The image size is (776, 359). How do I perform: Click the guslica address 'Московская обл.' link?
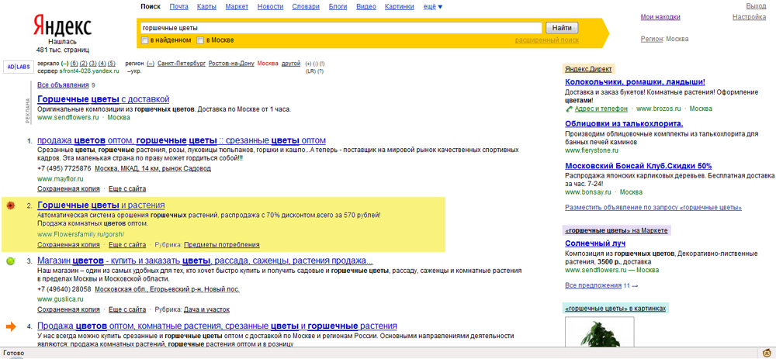[x=167, y=289]
